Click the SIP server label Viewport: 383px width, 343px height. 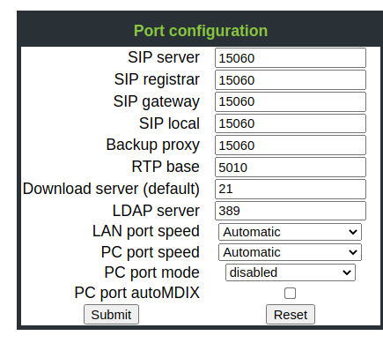coord(164,57)
